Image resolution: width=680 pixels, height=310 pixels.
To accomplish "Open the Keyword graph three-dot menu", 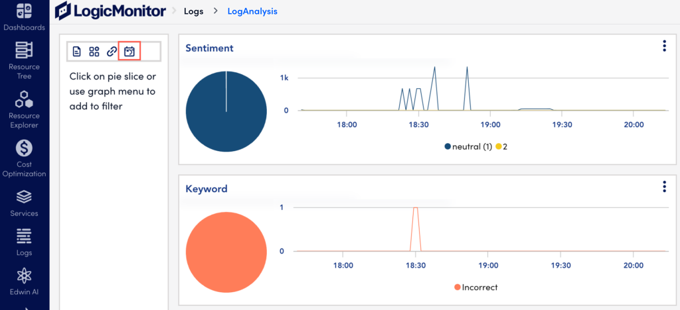I will [663, 187].
